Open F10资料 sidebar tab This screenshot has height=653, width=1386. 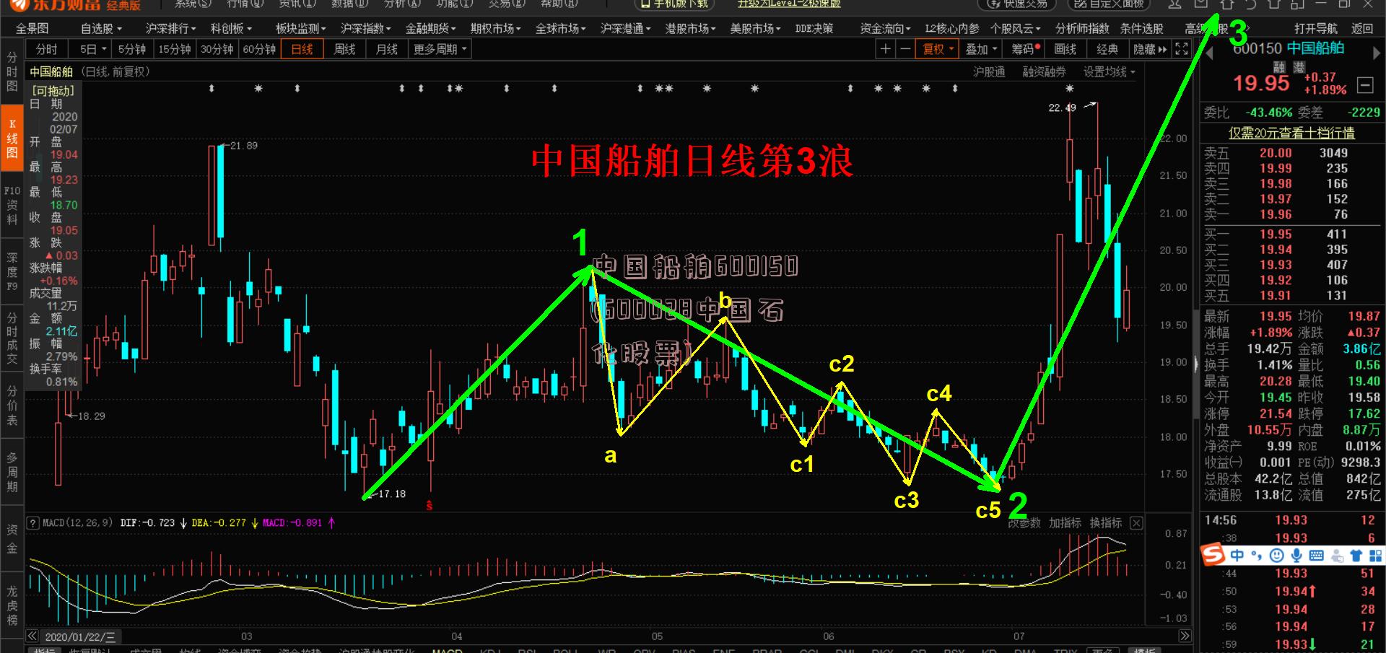(12, 206)
